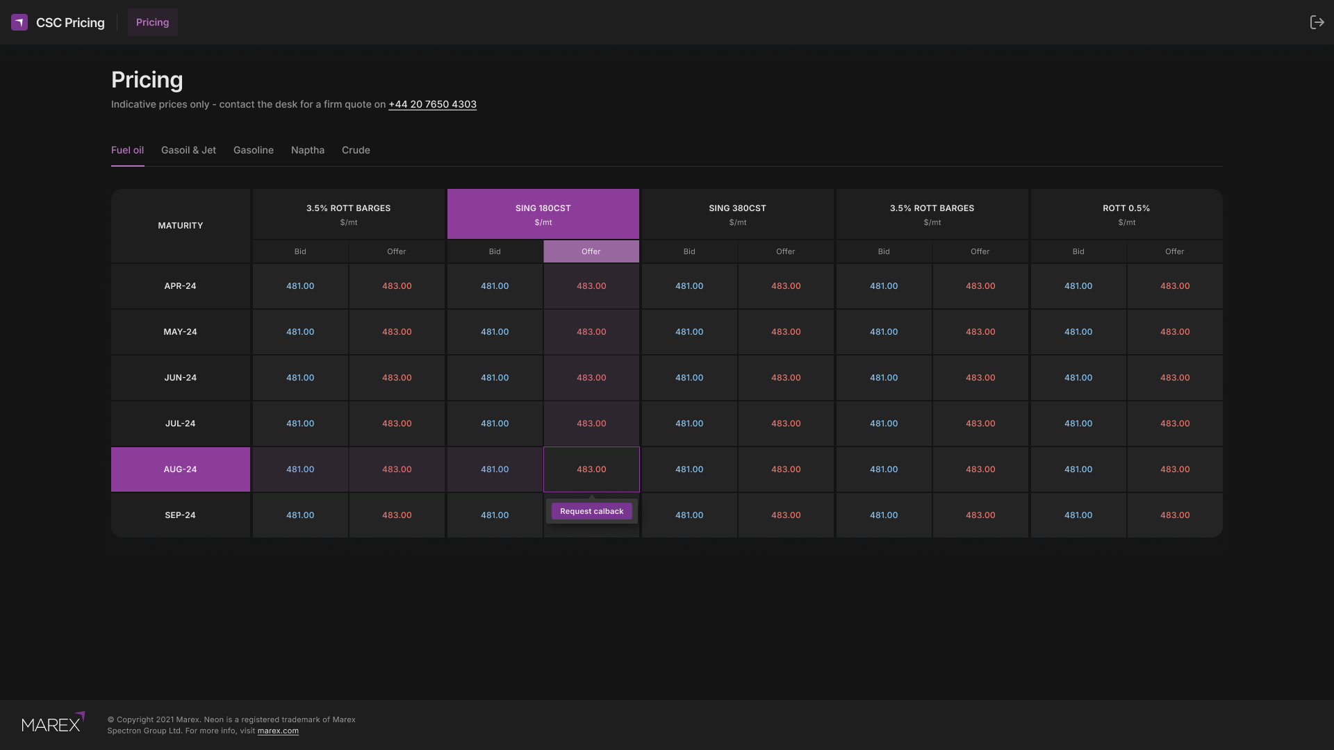The height and width of the screenshot is (750, 1334).
Task: Click AUG-24 ROTT 0.5% bid 481.00
Action: [x=1078, y=469]
